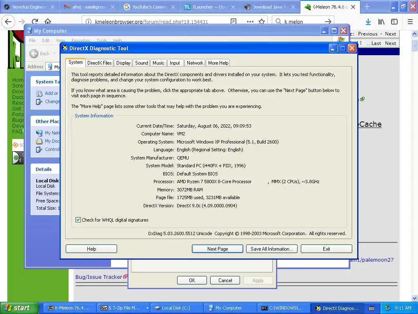Switch to K-Meleon taskbar item
Screen dimensions: 418x314
tap(69, 308)
